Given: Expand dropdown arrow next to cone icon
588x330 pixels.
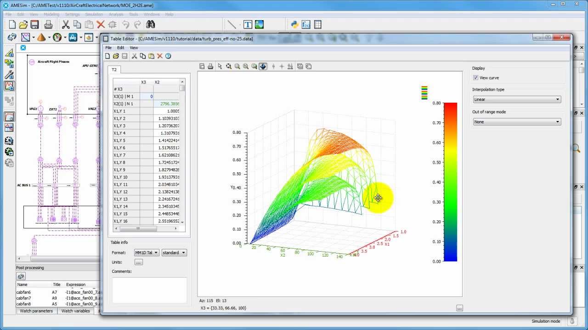Looking at the screenshot, I should tap(50, 38).
